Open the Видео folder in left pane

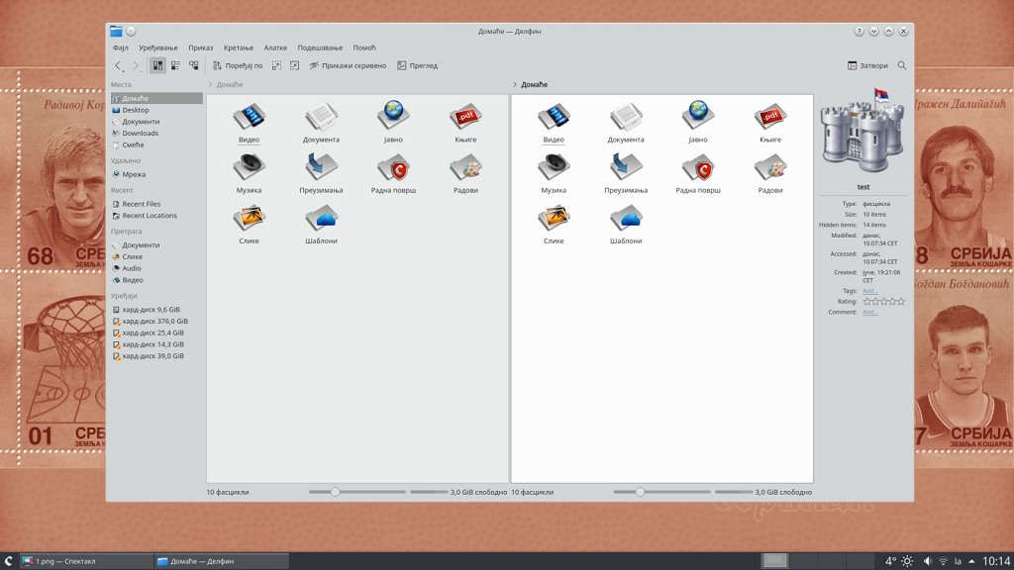250,123
